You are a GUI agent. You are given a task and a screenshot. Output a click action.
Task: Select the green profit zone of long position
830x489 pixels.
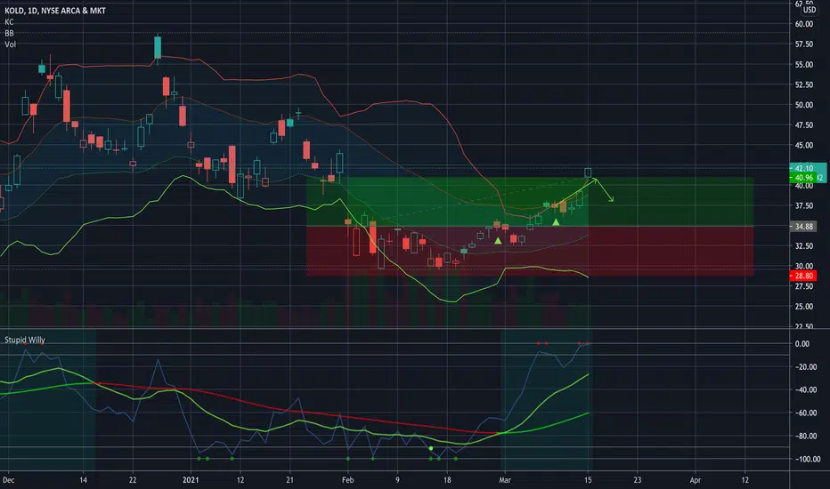point(529,202)
